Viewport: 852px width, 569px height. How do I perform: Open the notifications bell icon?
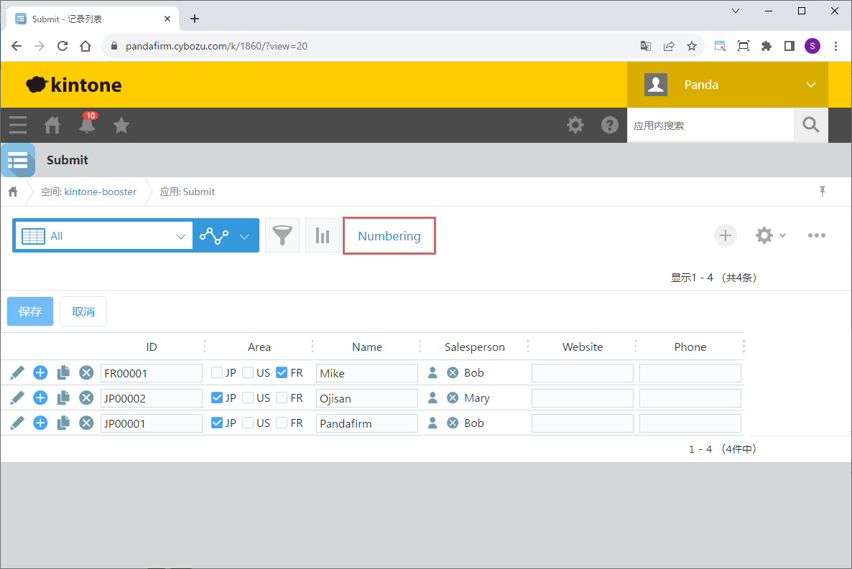(x=87, y=125)
